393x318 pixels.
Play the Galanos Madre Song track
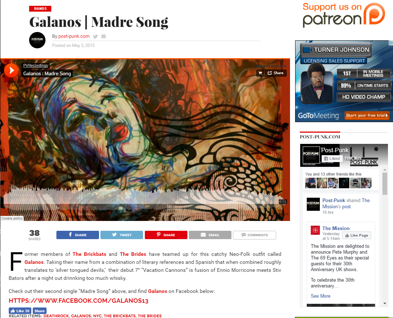11,71
